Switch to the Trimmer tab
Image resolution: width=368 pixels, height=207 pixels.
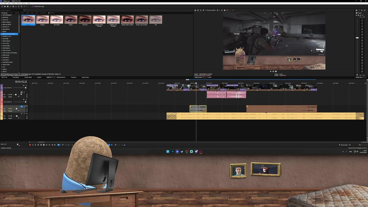tap(209, 77)
